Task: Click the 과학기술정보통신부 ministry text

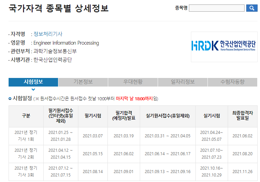Action: click(55, 51)
